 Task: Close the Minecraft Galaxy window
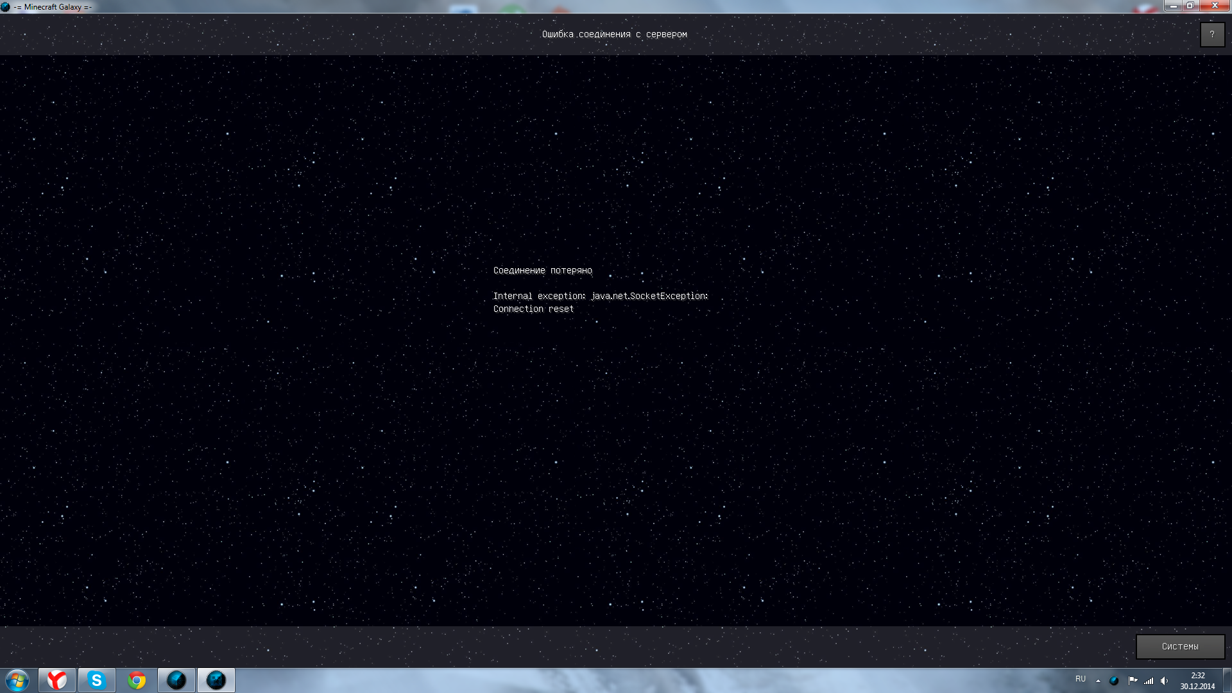coord(1214,6)
